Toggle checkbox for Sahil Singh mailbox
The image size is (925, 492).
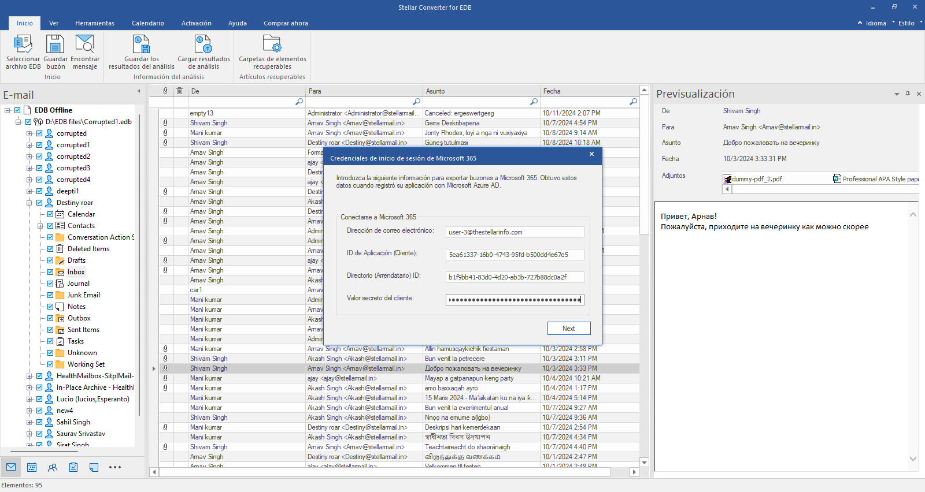tap(39, 422)
